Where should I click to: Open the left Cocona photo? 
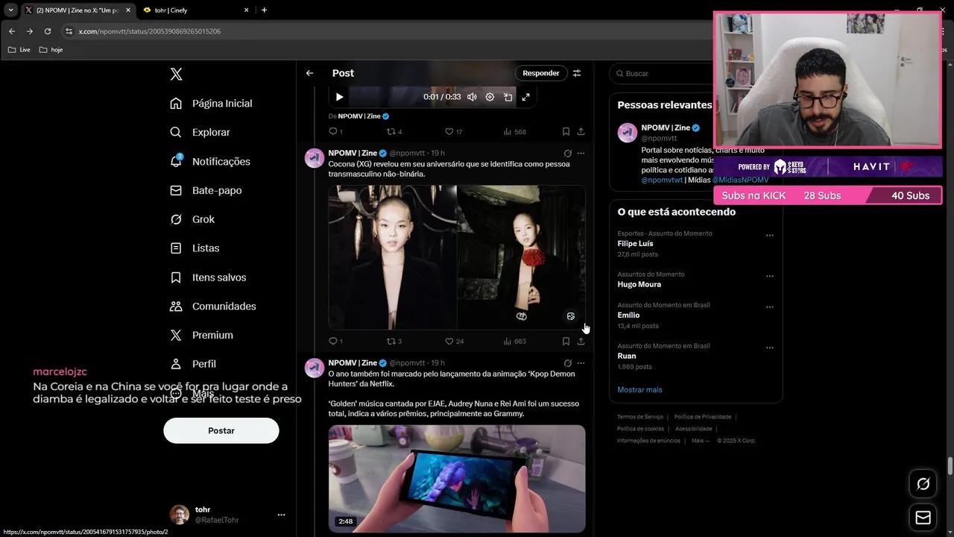tap(393, 257)
